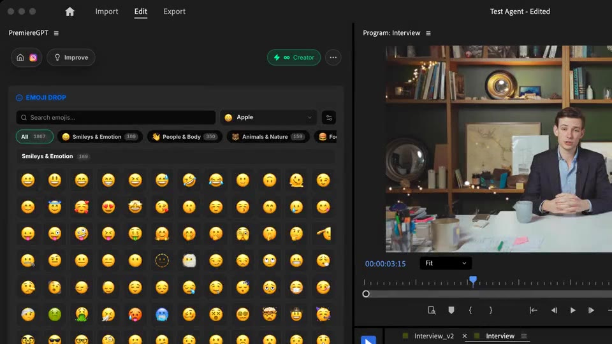
Task: Click the zoom scroll bar handle circle
Action: pos(366,294)
